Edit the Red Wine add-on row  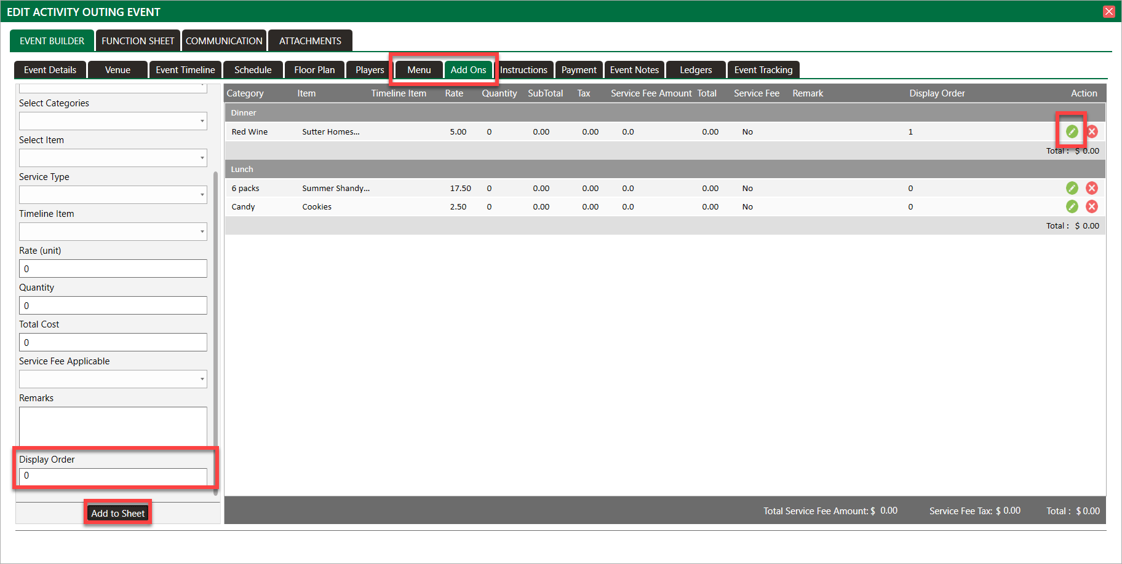point(1072,131)
